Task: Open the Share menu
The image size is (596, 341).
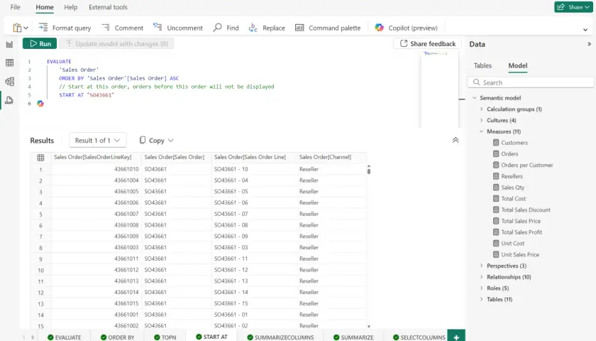Action: (x=573, y=7)
